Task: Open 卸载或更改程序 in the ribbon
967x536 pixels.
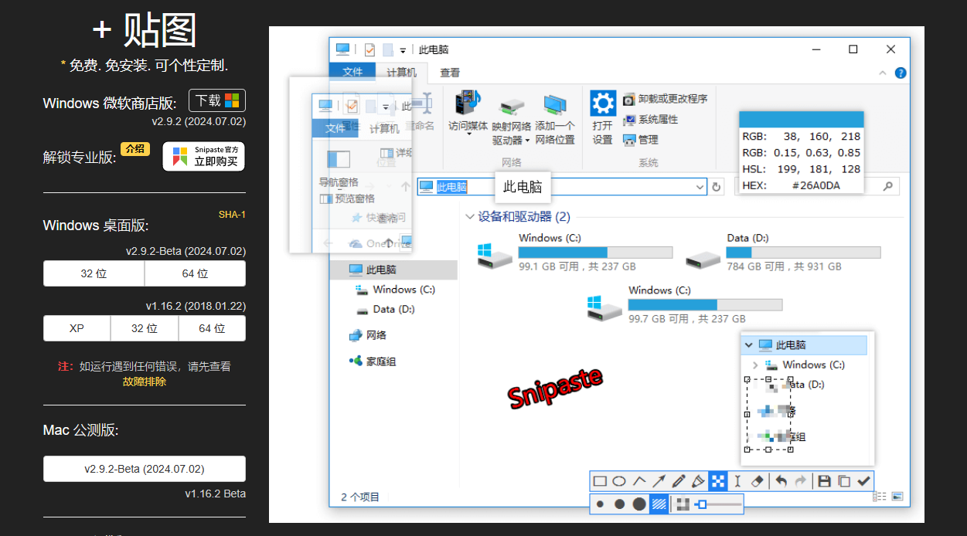Action: [x=666, y=99]
